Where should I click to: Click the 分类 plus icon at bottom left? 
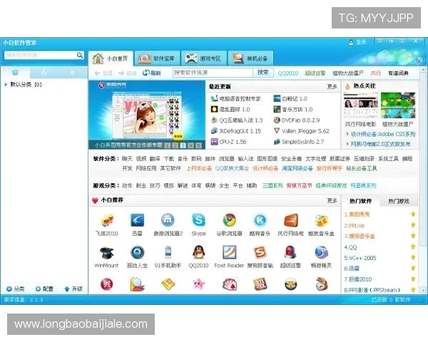pyautogui.click(x=9, y=289)
